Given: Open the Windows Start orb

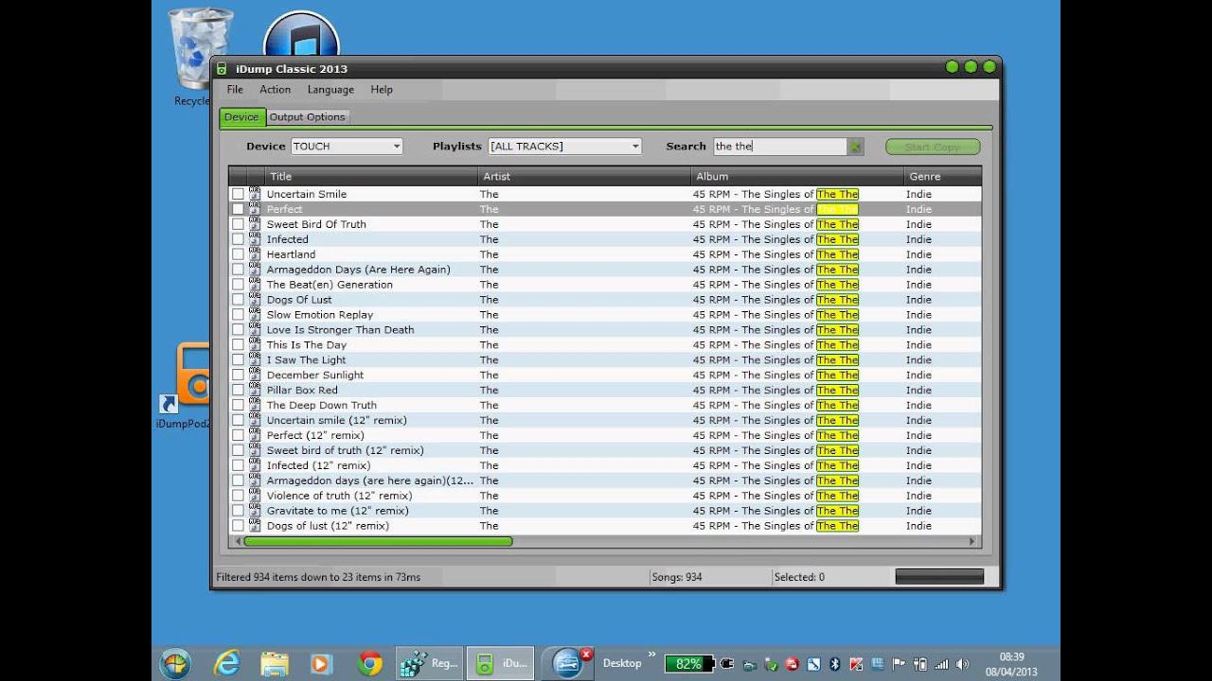Looking at the screenshot, I should (x=176, y=663).
